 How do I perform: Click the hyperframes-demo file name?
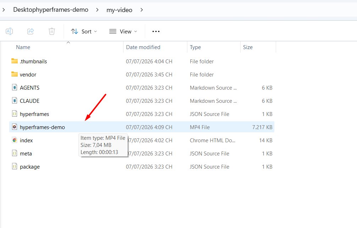point(42,127)
